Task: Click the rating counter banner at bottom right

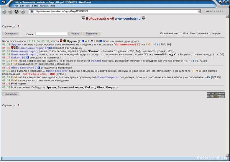Action: [x=215, y=95]
